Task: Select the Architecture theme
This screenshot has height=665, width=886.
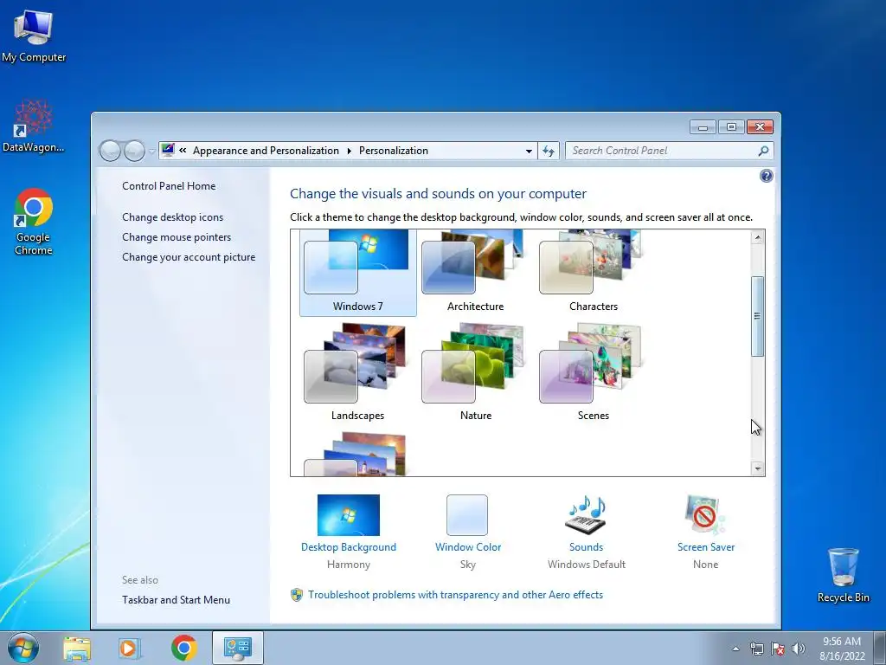Action: coord(475,273)
